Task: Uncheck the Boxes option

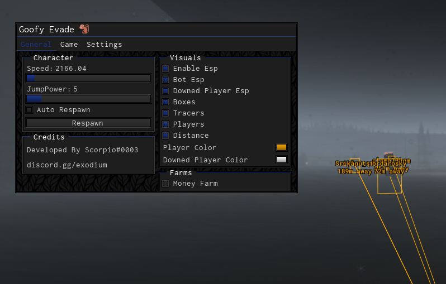Action: pyautogui.click(x=165, y=102)
